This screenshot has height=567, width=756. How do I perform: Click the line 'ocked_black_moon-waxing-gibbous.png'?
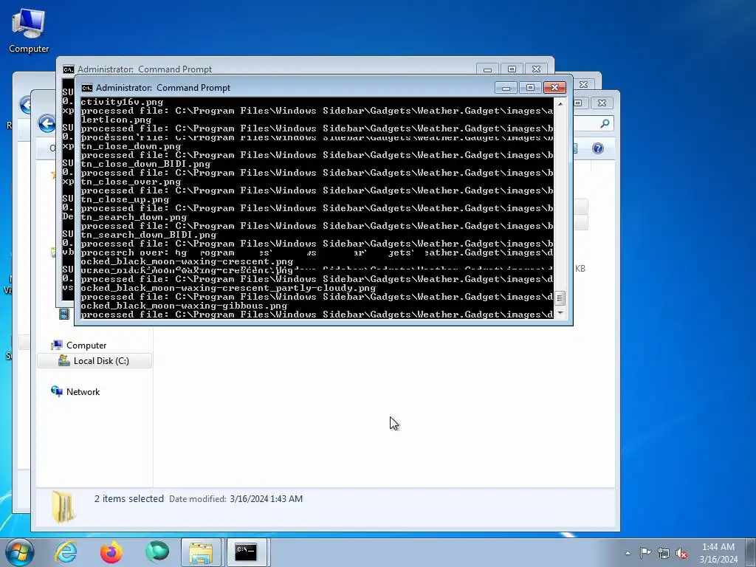pos(184,306)
